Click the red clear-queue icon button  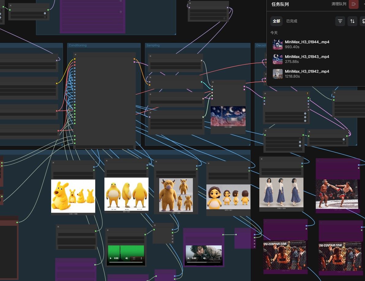(x=353, y=4)
